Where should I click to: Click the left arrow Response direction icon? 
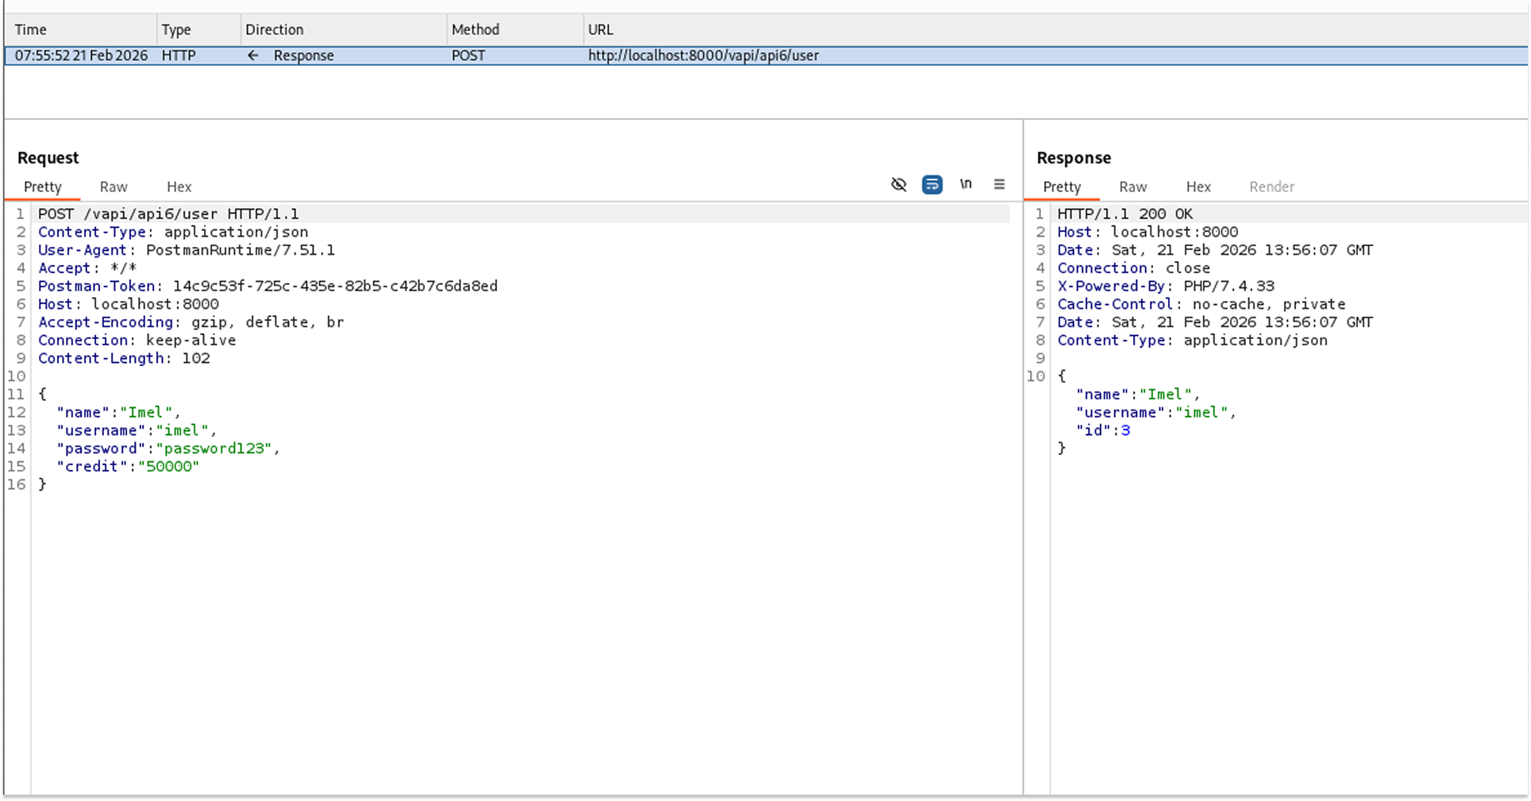(253, 56)
